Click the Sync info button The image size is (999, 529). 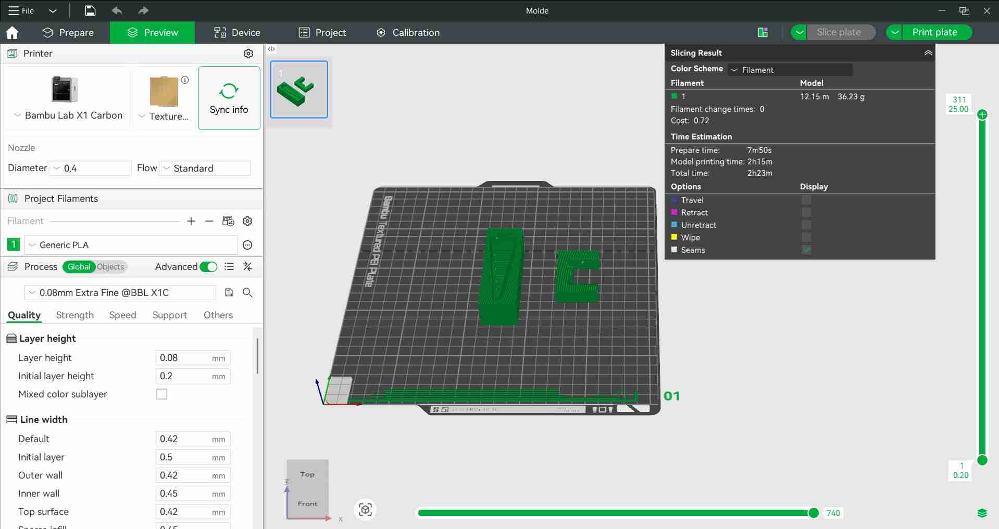coord(229,98)
